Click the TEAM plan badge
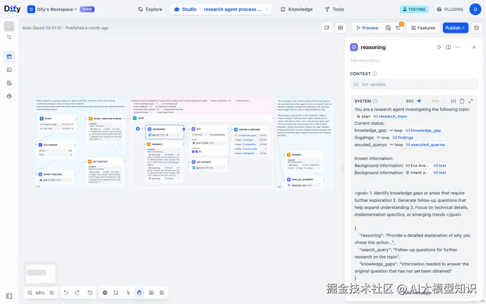Image resolution: width=486 pixels, height=304 pixels. [x=87, y=9]
